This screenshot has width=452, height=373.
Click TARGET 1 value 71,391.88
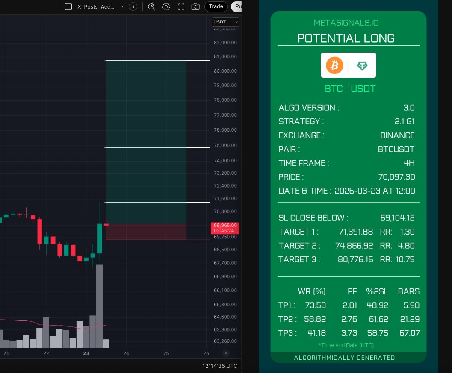coord(356,232)
